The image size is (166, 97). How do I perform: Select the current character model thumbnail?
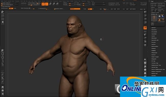154,18
